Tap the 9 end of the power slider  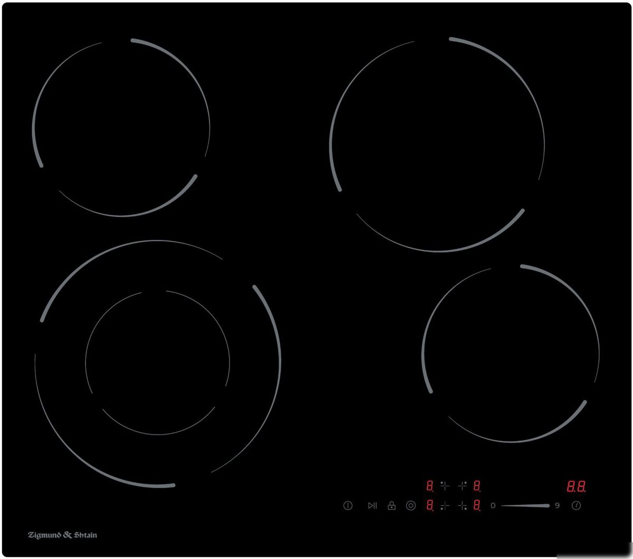[557, 506]
